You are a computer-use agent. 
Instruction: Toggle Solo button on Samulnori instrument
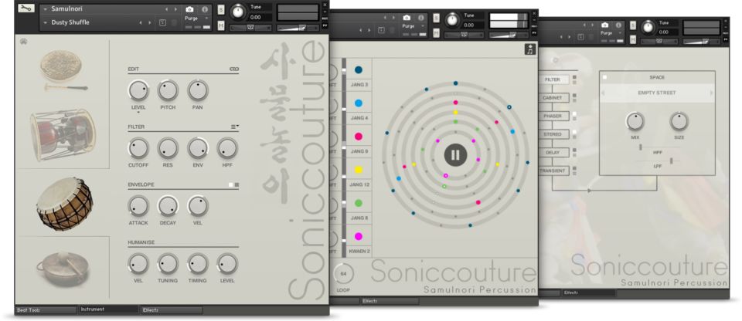221,8
